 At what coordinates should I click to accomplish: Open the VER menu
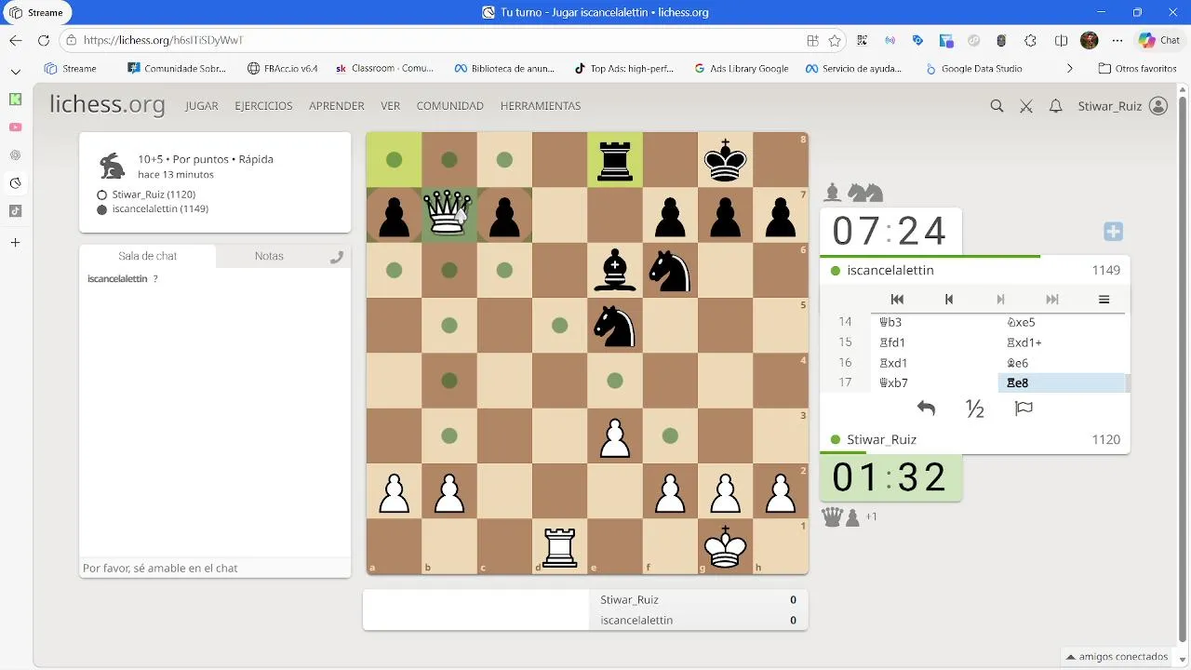[390, 106]
